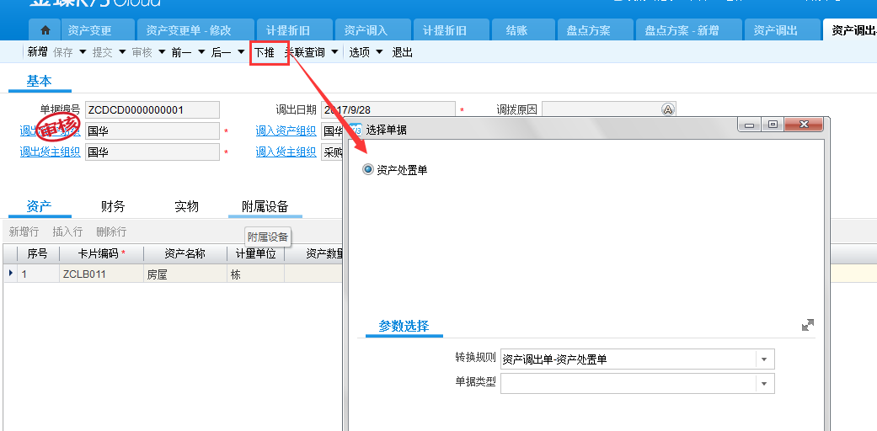
Task: Click the K/3 icon in dialog title
Action: click(356, 130)
